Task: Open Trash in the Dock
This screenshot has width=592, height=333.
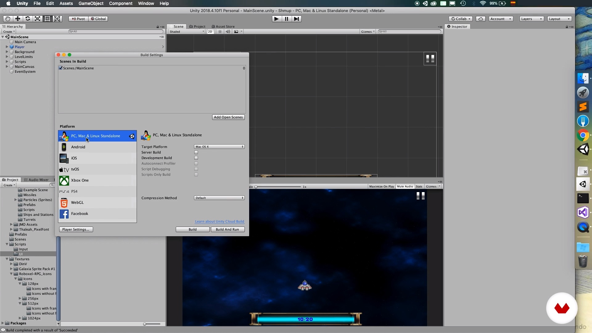Action: (x=583, y=261)
